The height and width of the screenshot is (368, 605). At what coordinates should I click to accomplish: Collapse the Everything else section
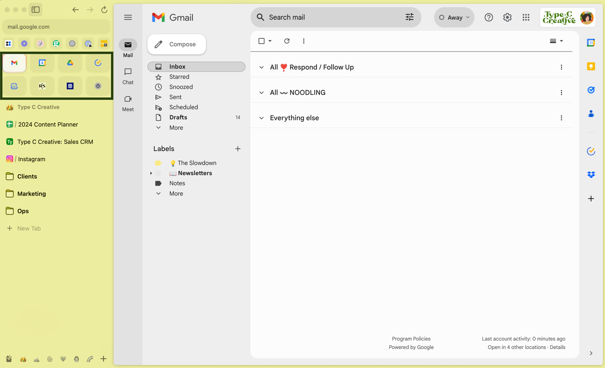click(x=262, y=118)
